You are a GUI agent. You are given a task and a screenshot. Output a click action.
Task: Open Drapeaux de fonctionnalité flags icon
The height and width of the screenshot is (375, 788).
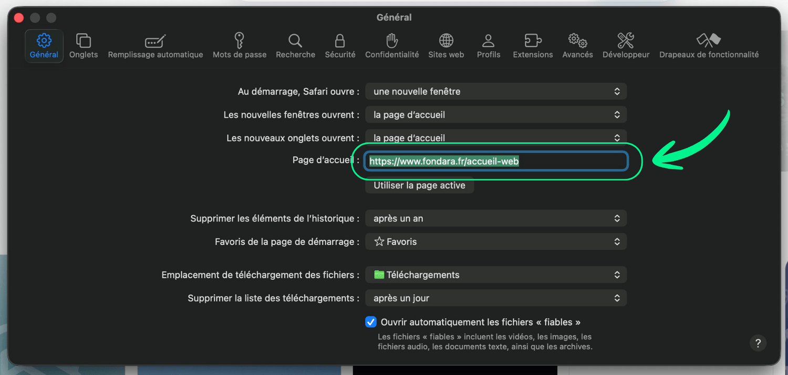click(x=709, y=40)
